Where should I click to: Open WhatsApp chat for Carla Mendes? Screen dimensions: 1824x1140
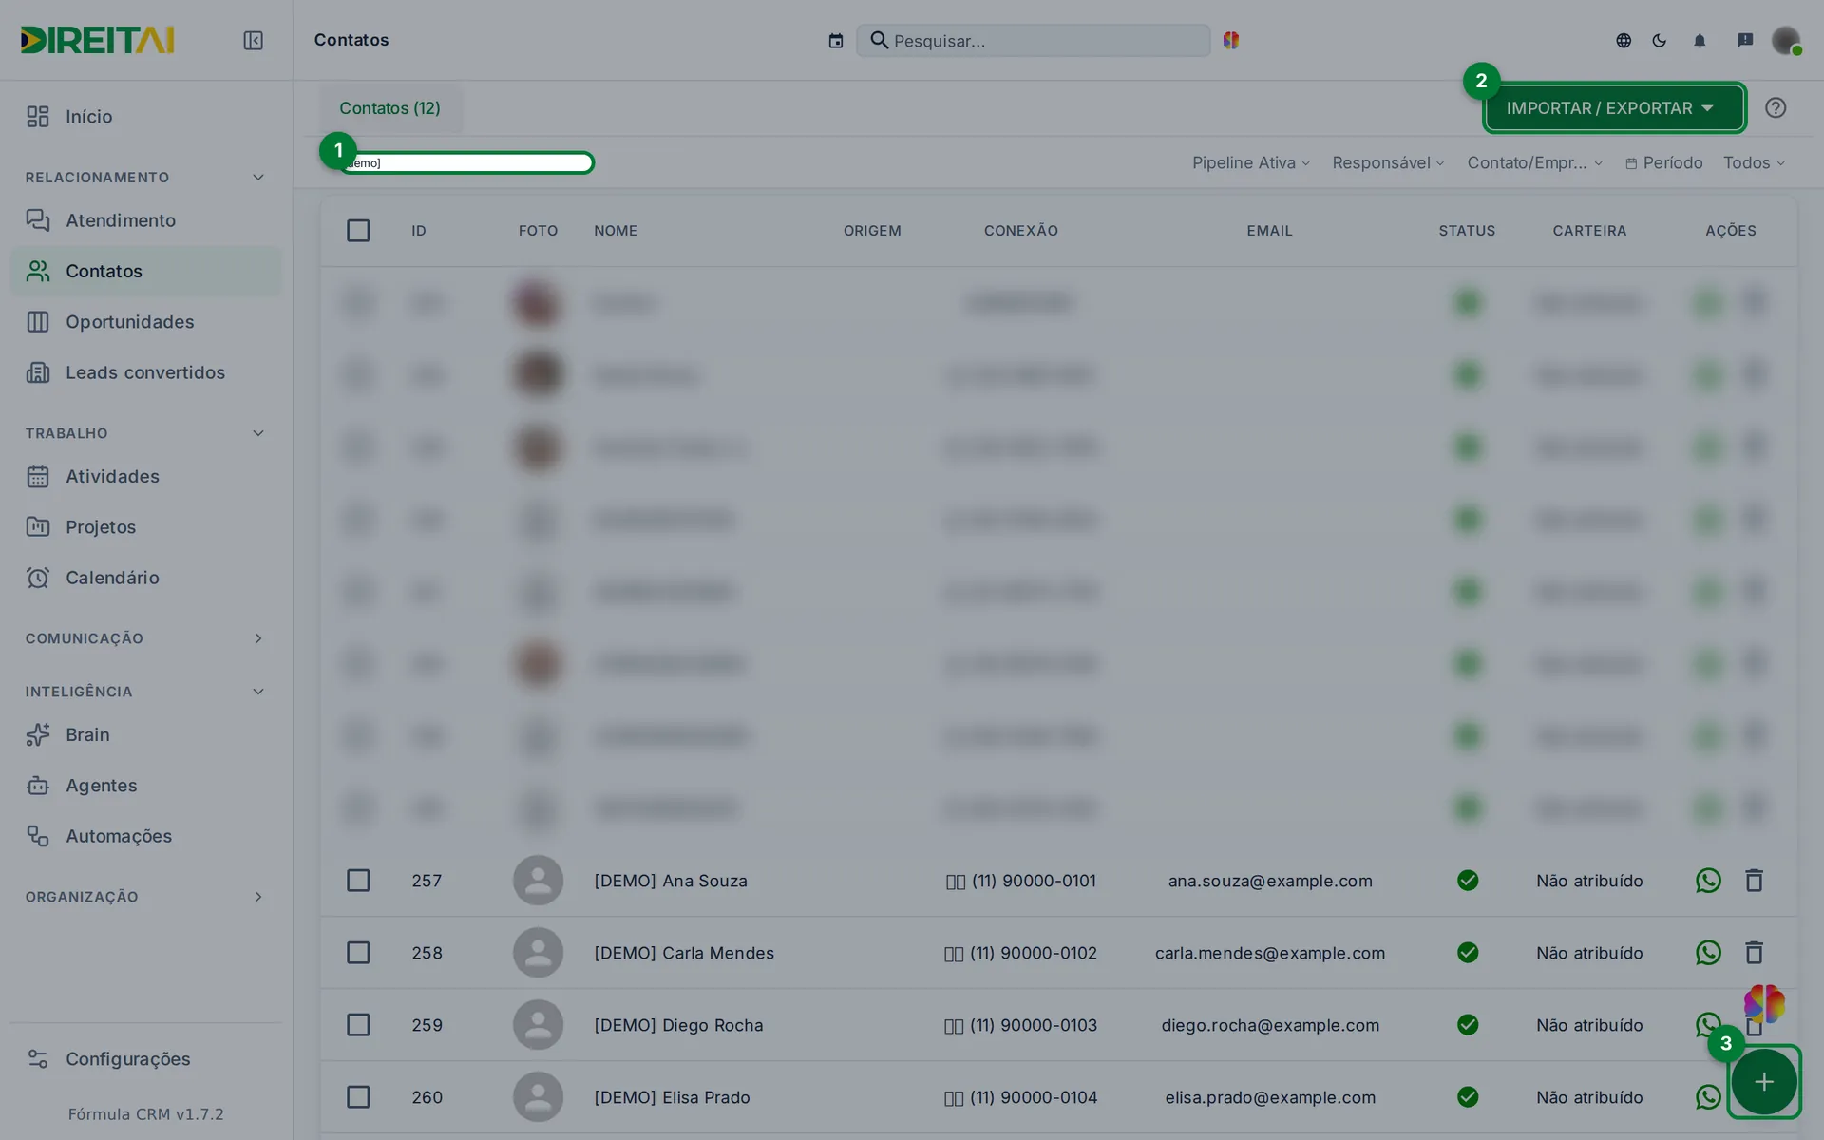click(1708, 953)
